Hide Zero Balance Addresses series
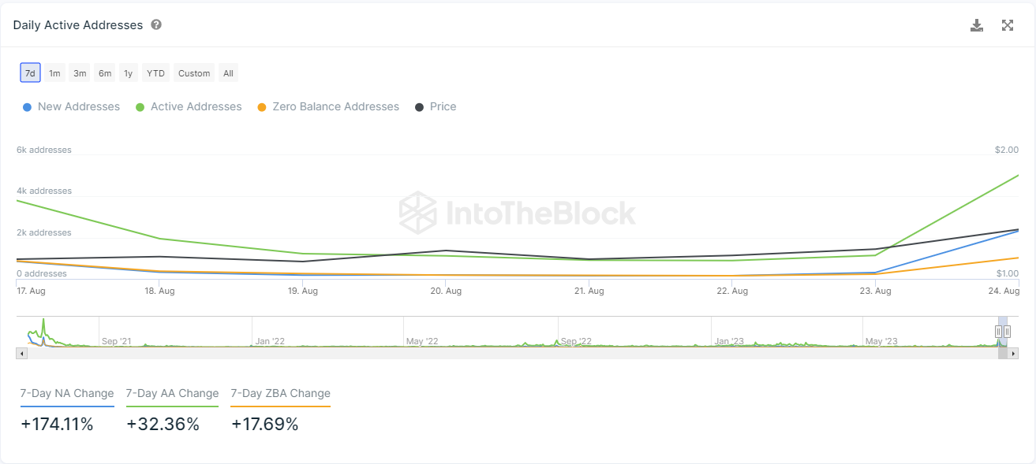Image resolution: width=1036 pixels, height=464 pixels. tap(328, 106)
